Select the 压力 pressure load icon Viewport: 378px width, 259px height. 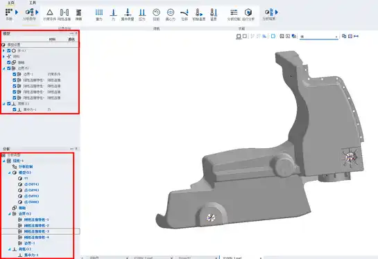pos(142,15)
